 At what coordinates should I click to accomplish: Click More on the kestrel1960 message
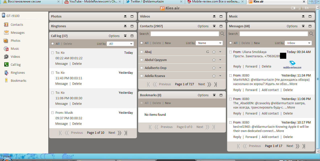[x=280, y=131]
